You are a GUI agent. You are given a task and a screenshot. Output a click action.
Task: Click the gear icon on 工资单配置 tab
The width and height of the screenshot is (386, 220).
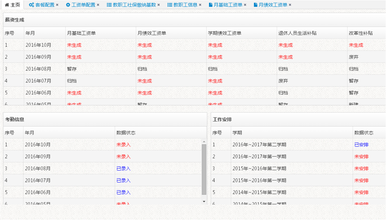[68, 5]
